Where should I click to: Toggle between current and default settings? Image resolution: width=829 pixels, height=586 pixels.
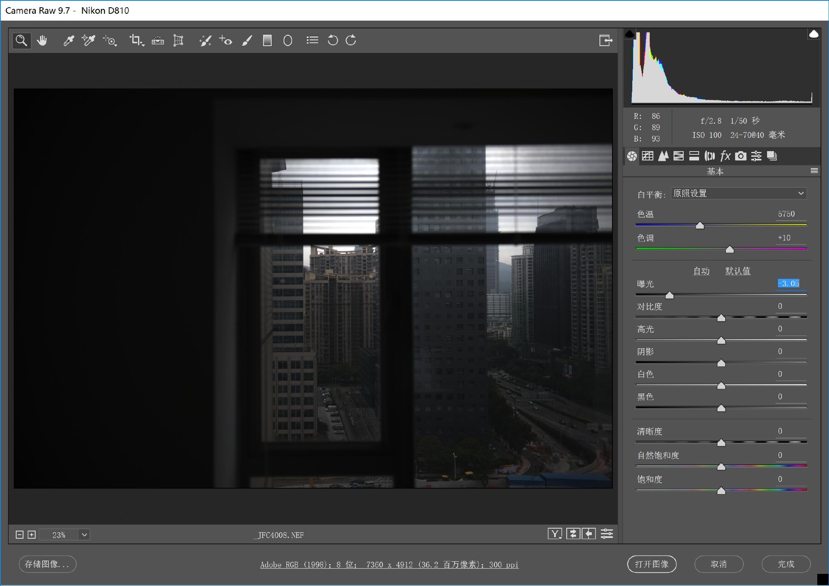[x=606, y=534]
